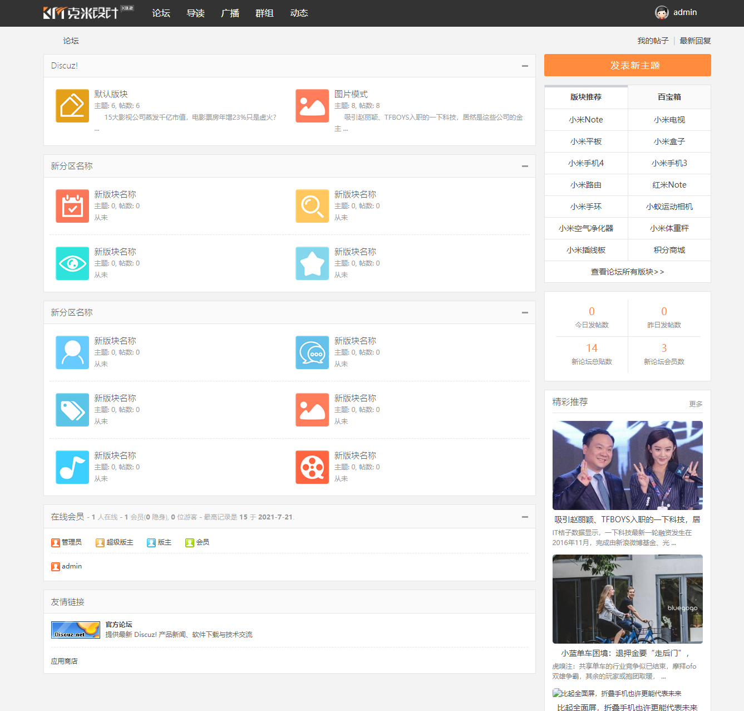Open the 赵丽颖 featured article thumbnail
Screen dimensions: 744x711
tap(627, 465)
